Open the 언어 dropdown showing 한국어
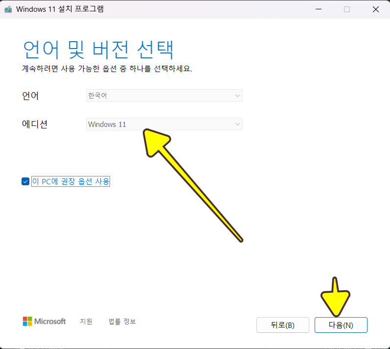The height and width of the screenshot is (349, 390). click(164, 96)
